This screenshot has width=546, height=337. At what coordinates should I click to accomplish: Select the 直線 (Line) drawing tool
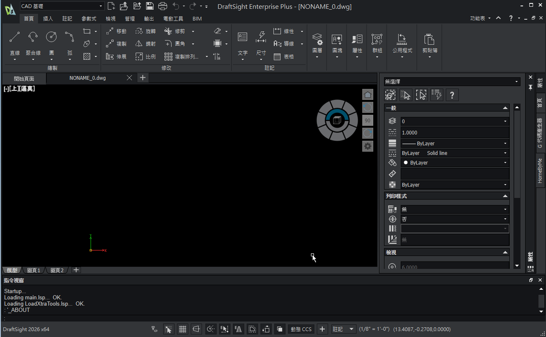coord(15,38)
